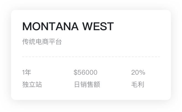Click the dollar sign before 56000

tap(76, 72)
